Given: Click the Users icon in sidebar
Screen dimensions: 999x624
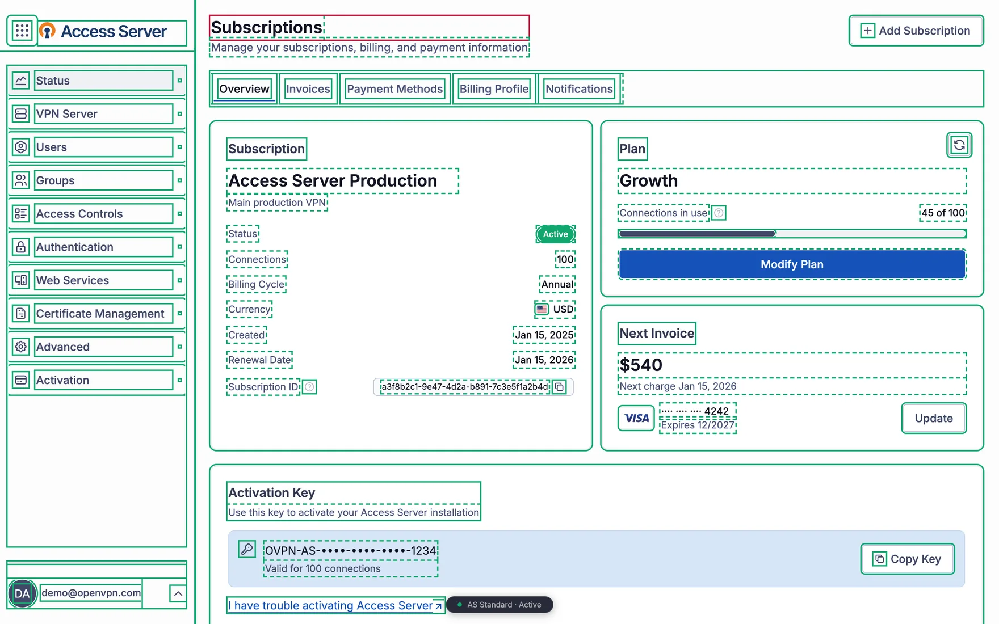Looking at the screenshot, I should tap(21, 147).
